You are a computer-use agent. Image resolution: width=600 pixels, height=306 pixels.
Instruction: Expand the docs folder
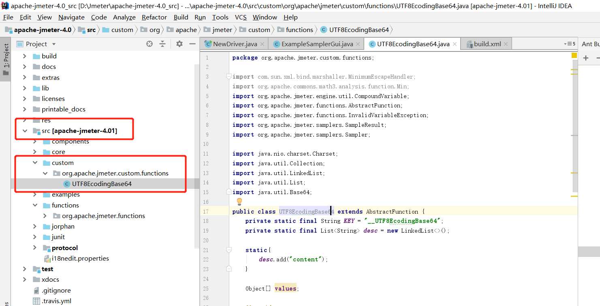(x=25, y=66)
